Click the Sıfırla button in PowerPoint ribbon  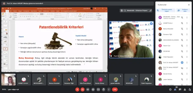click(x=15, y=15)
